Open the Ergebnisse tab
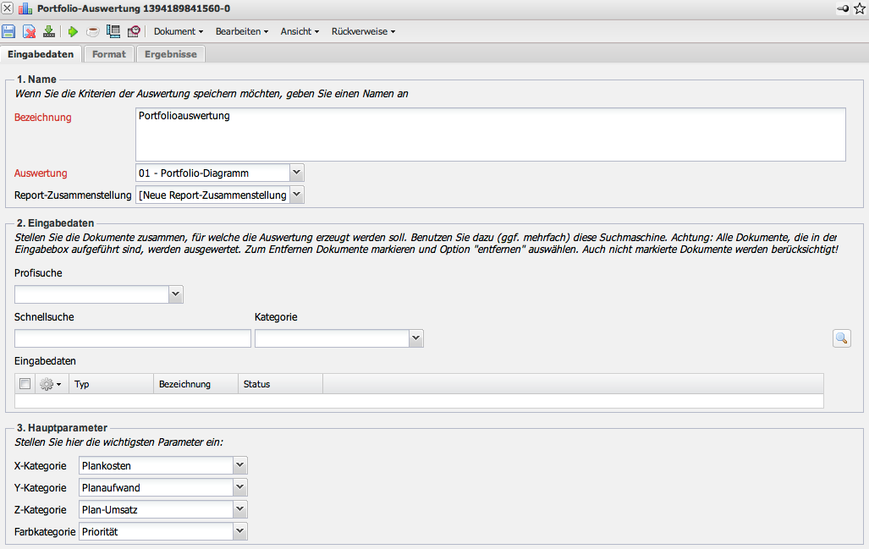 click(x=170, y=54)
